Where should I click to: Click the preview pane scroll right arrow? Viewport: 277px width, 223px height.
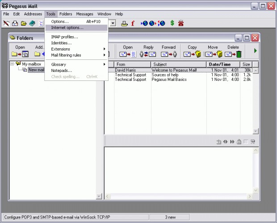coord(249,196)
